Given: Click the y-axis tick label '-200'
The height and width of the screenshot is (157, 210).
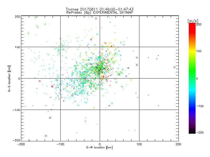Looking at the screenshot, I should pyautogui.click(x=16, y=140).
